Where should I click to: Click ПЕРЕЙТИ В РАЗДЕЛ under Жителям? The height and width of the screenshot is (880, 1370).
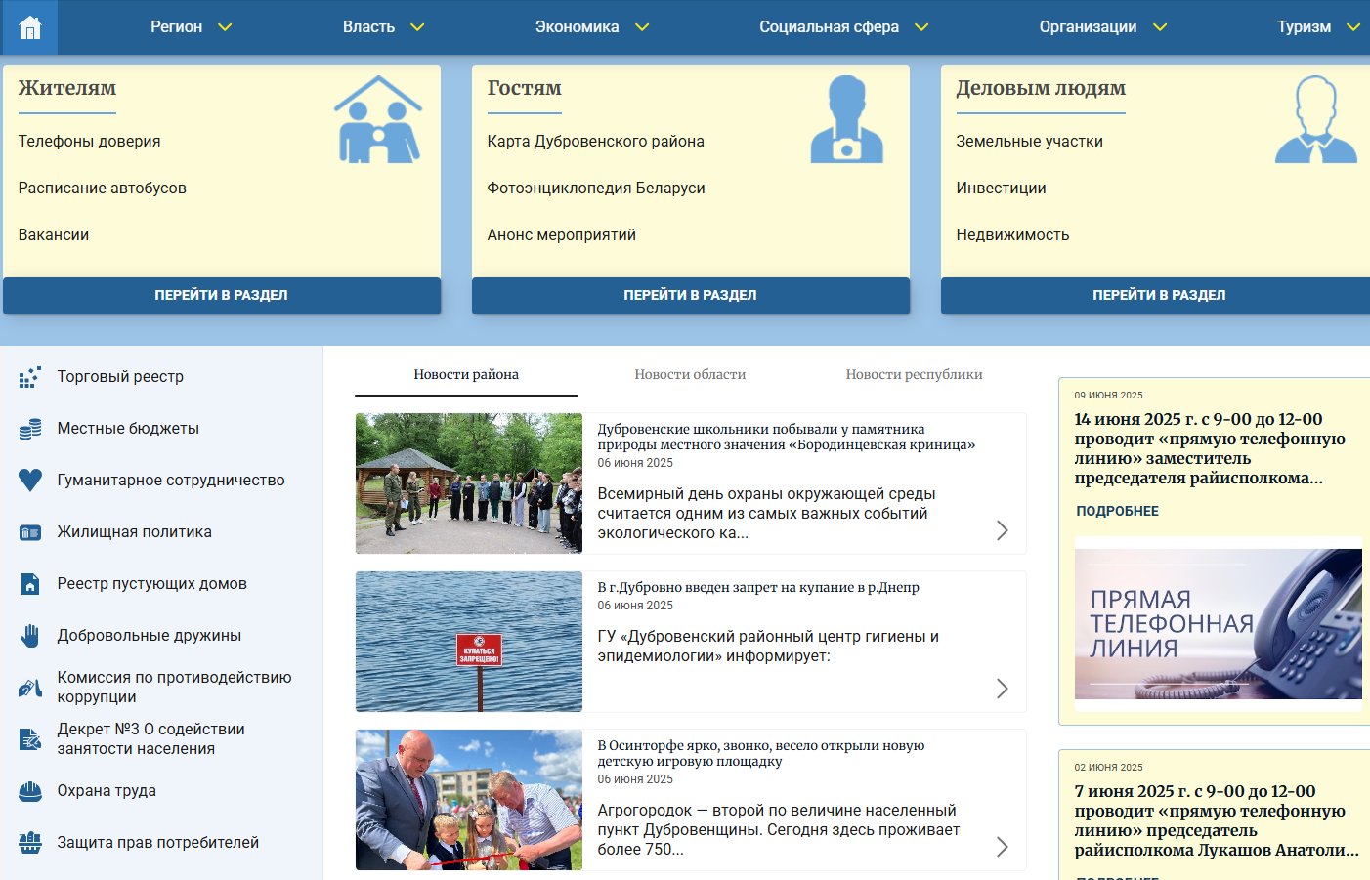tap(222, 295)
